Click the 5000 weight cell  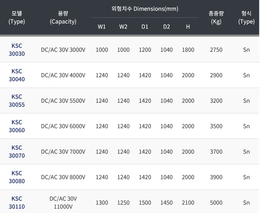tap(216, 203)
